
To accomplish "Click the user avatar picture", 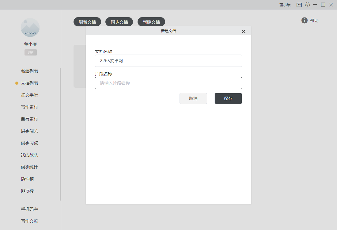I will [x=30, y=28].
